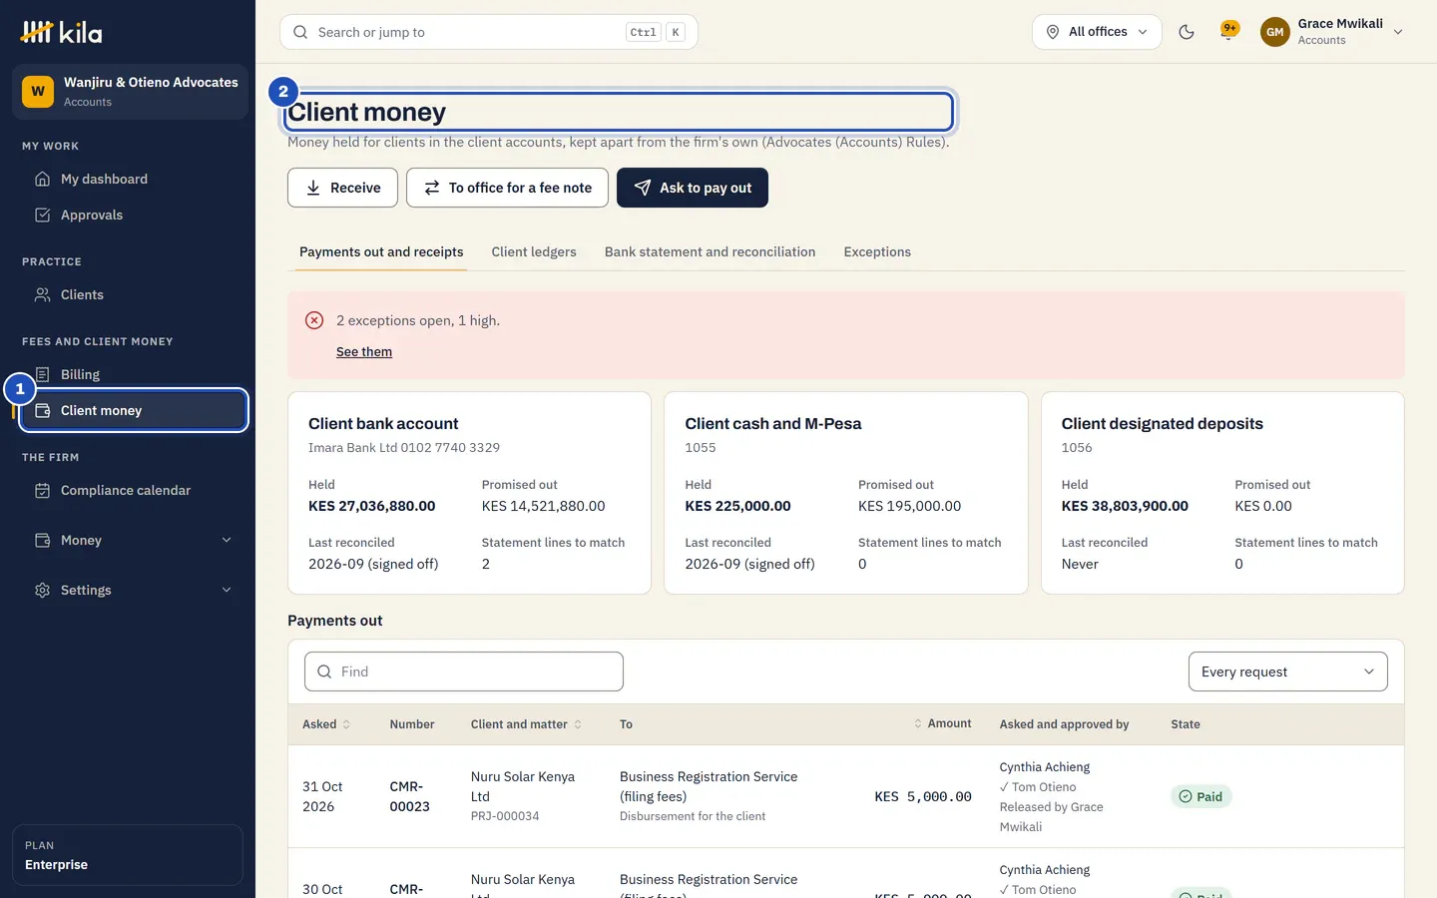Screen dimensions: 1437x898
Task: Open the Every request filter dropdown
Action: [x=1287, y=672]
